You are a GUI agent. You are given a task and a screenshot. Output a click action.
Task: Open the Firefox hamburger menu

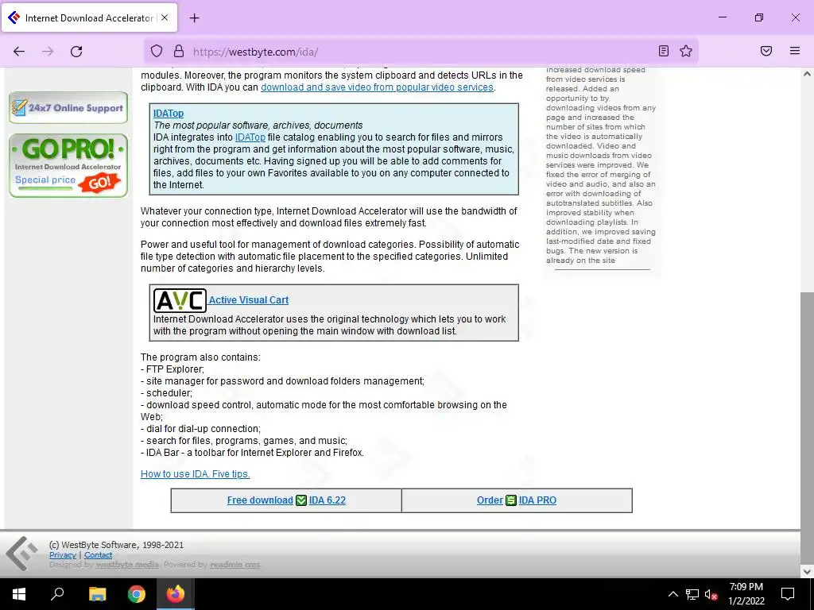795,51
